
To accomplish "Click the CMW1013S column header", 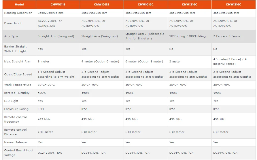I will point(102,4).
